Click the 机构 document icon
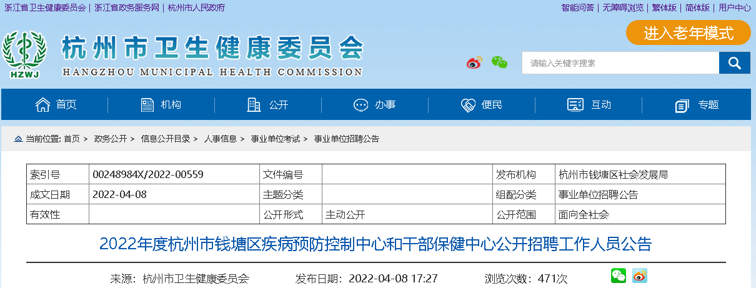756x288 pixels. 147,104
